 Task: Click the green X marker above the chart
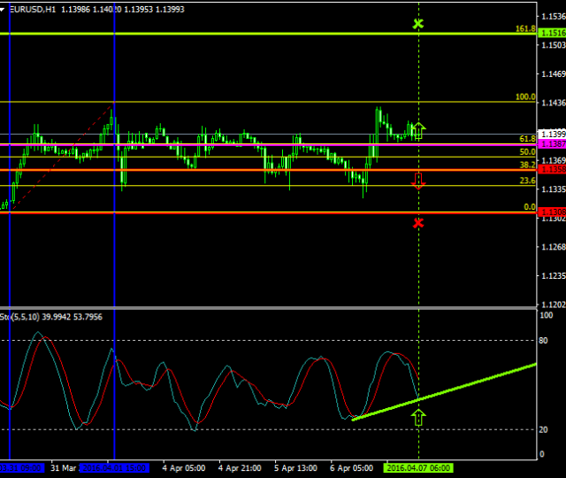click(418, 24)
